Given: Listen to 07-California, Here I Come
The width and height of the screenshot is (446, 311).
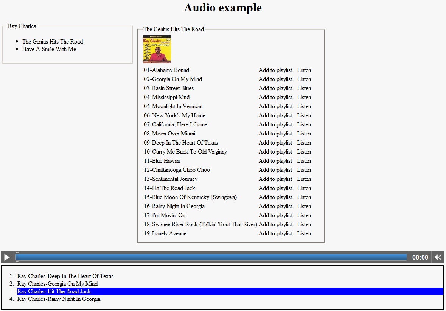Looking at the screenshot, I should click(x=304, y=124).
